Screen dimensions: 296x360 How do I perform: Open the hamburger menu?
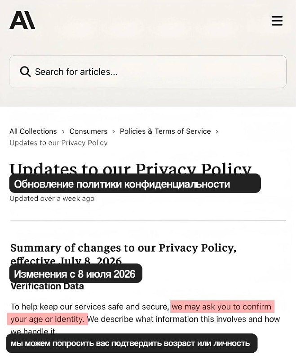pyautogui.click(x=277, y=21)
